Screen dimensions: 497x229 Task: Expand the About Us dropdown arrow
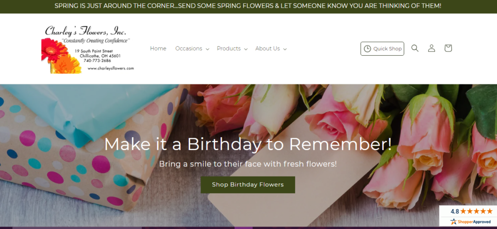(x=285, y=49)
